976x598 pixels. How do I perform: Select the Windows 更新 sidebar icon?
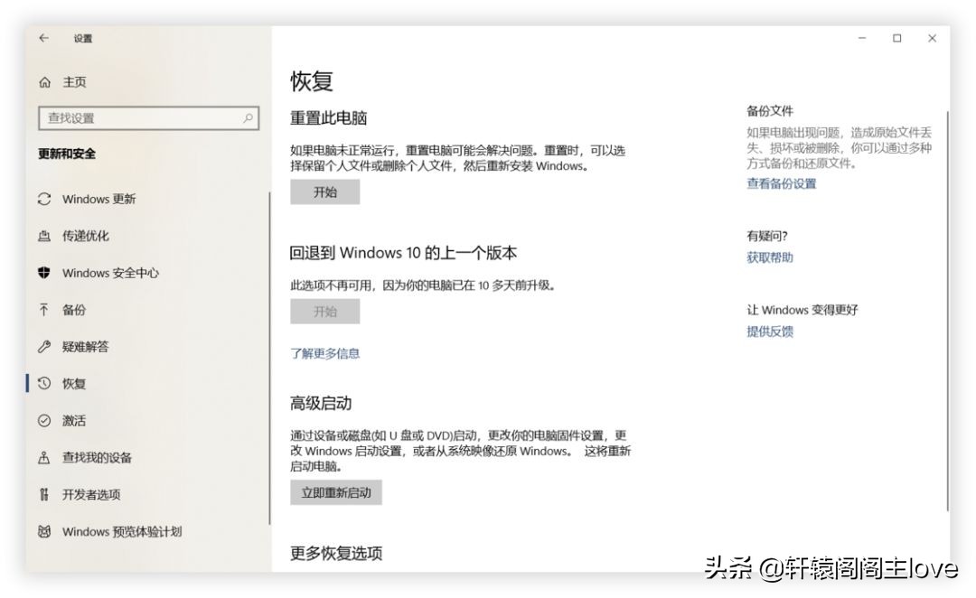click(x=43, y=199)
